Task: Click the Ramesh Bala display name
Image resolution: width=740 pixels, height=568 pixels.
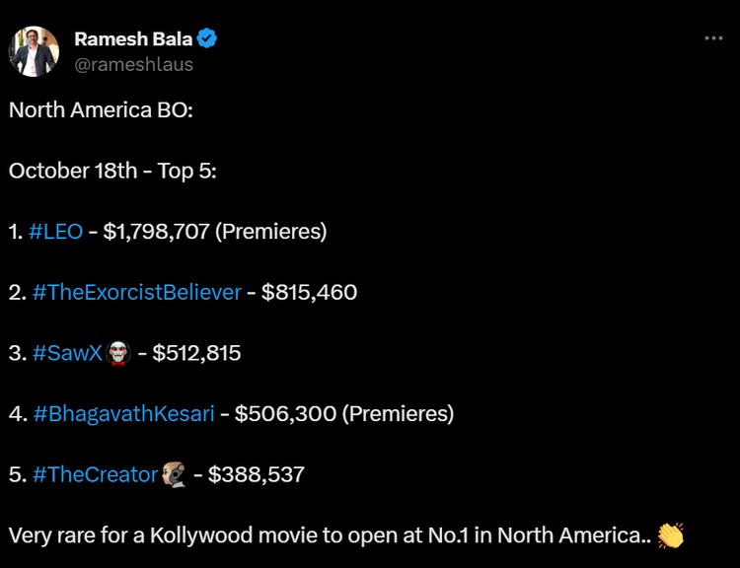Action: coord(133,39)
